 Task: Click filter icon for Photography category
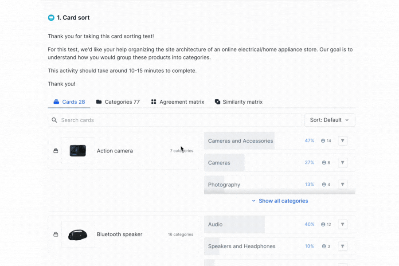pyautogui.click(x=342, y=184)
